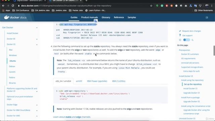Follow the edge channels link

click(x=79, y=117)
